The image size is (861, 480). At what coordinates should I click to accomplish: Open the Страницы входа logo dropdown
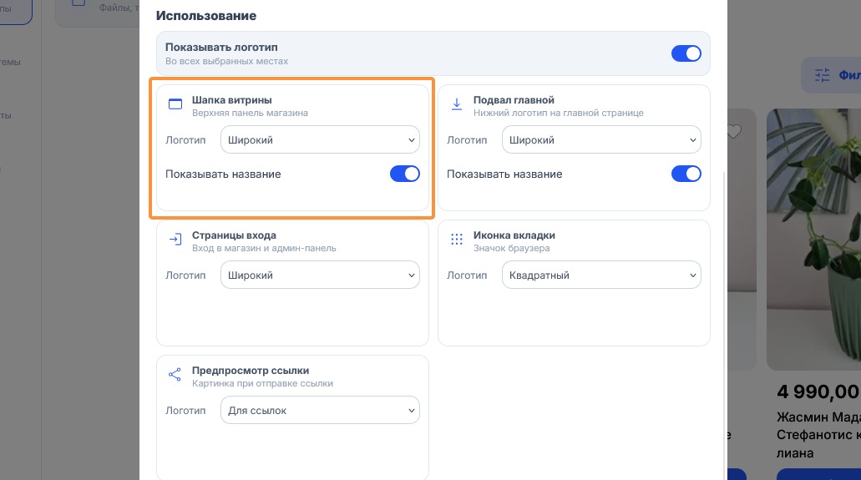[320, 275]
